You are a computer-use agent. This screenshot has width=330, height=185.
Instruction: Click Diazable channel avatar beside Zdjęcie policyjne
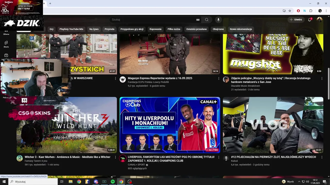point(226,79)
